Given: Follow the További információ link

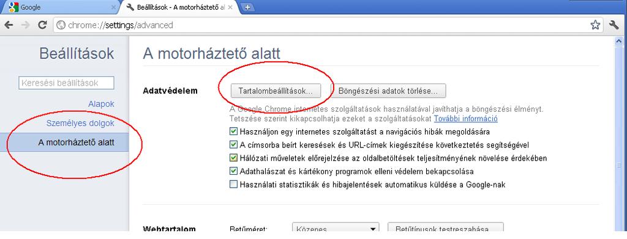Looking at the screenshot, I should tap(466, 119).
